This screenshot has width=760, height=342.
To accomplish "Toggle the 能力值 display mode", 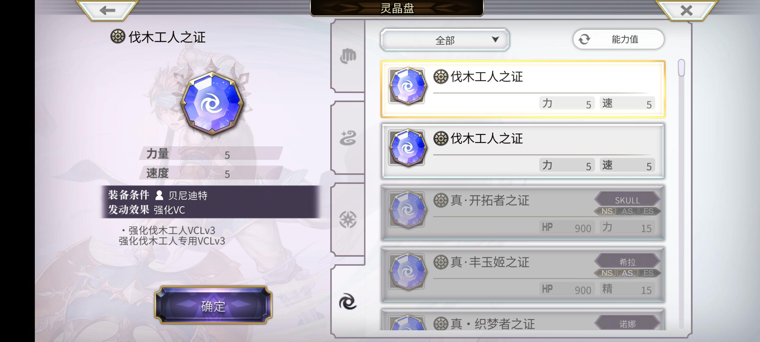I will [x=618, y=39].
